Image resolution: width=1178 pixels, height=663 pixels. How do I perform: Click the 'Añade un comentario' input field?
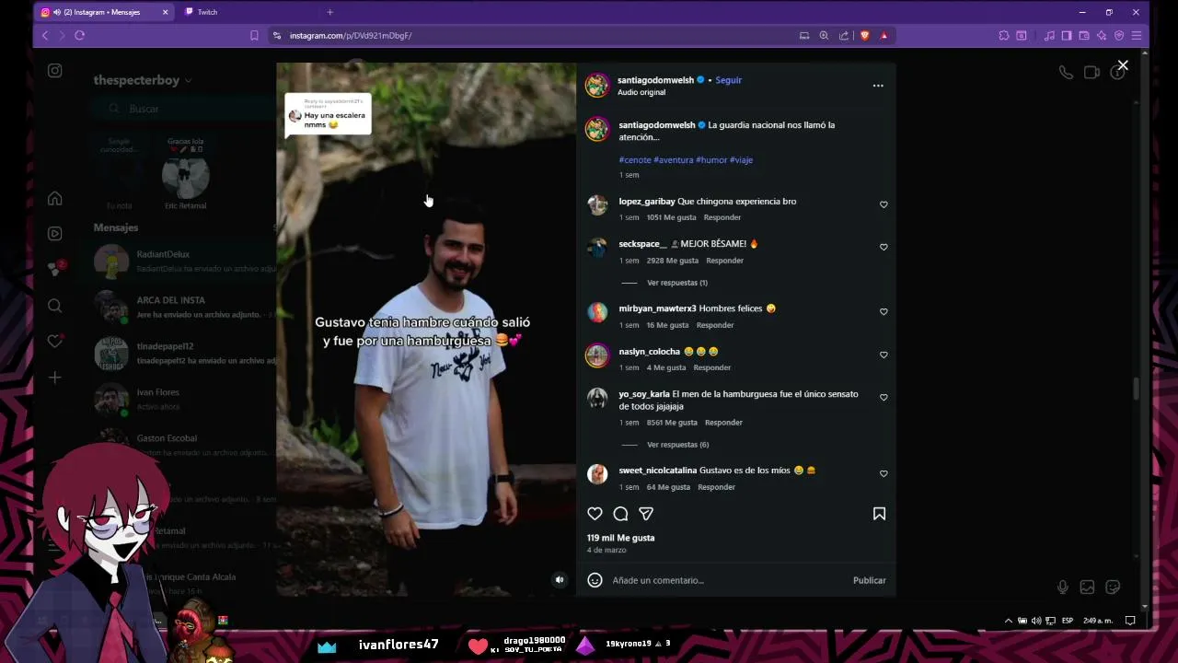click(727, 580)
